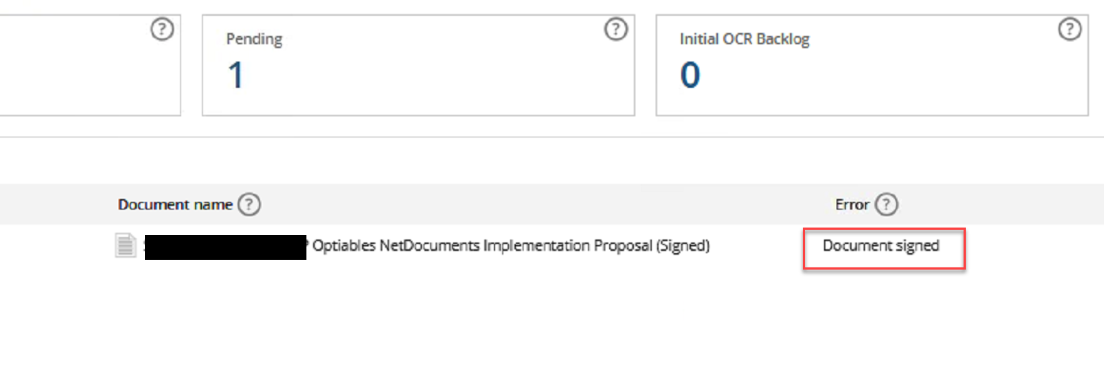This screenshot has height=380, width=1104.
Task: Show help tooltip beside Document name header
Action: [x=249, y=204]
